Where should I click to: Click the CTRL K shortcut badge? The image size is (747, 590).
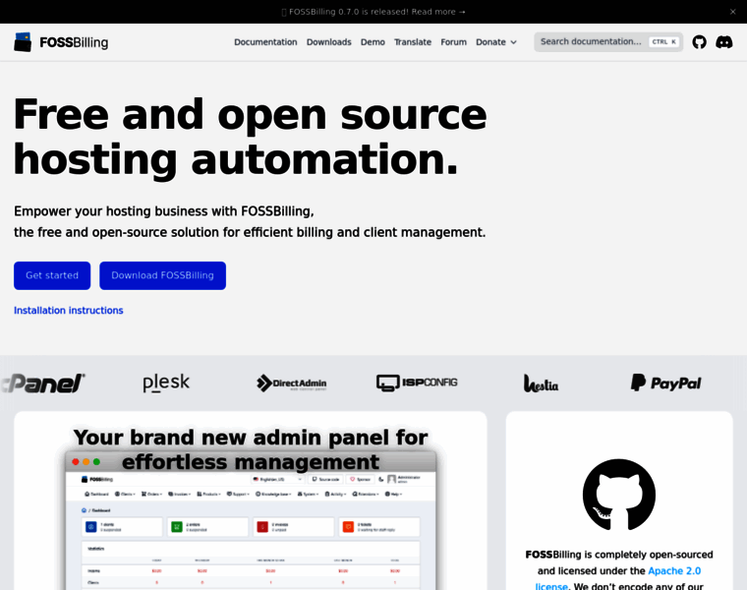pos(664,42)
